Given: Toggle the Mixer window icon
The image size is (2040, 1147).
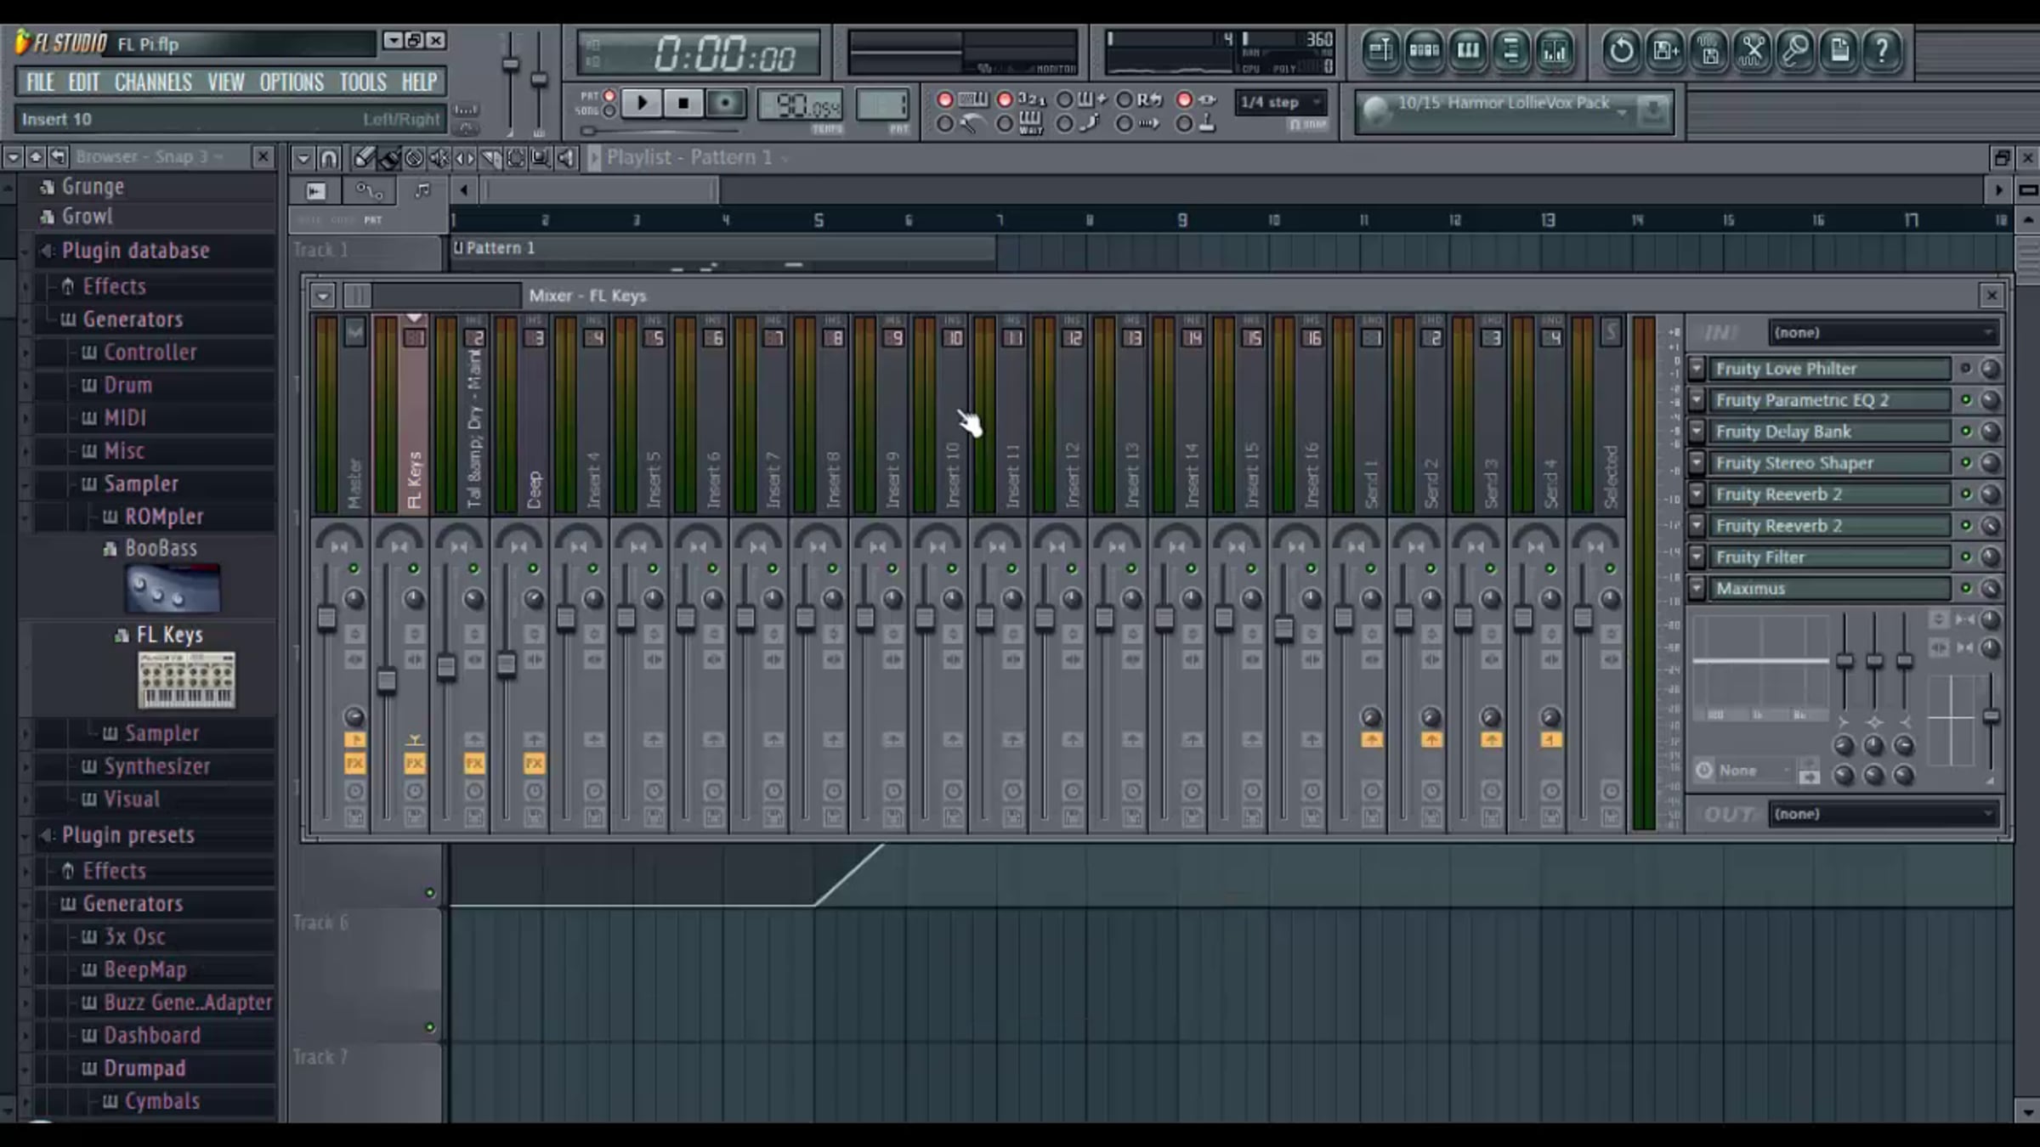Looking at the screenshot, I should coord(1555,51).
